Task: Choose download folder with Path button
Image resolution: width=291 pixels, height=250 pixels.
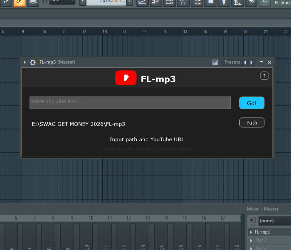Action: (252, 122)
